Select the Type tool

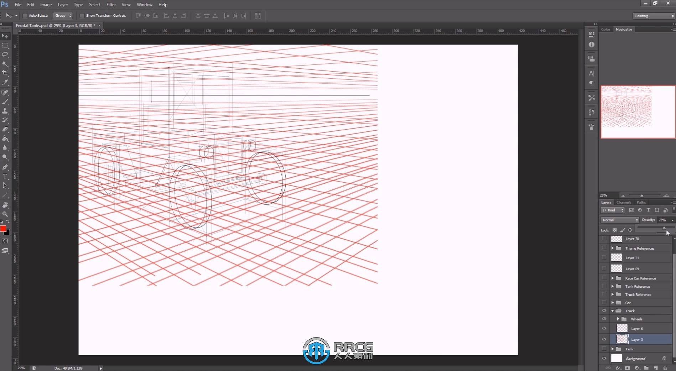pos(5,176)
